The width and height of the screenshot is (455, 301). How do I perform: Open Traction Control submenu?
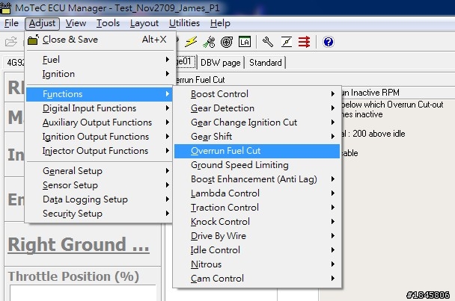pyautogui.click(x=257, y=208)
